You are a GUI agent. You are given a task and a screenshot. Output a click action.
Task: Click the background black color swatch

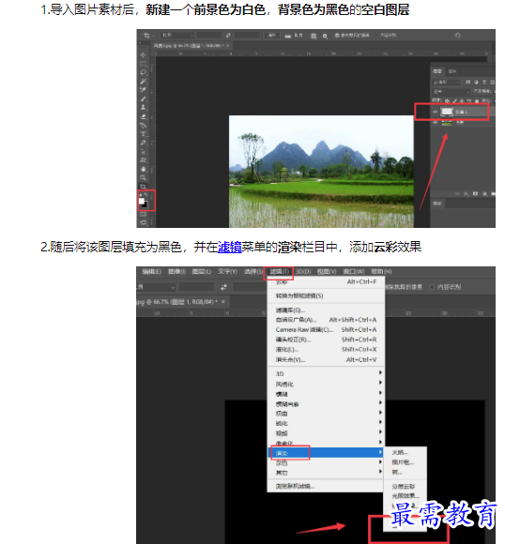coord(145,204)
